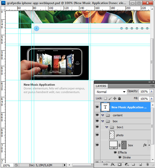Click the box group folder icon
This screenshot has height=168, width=155.
click(108, 121)
